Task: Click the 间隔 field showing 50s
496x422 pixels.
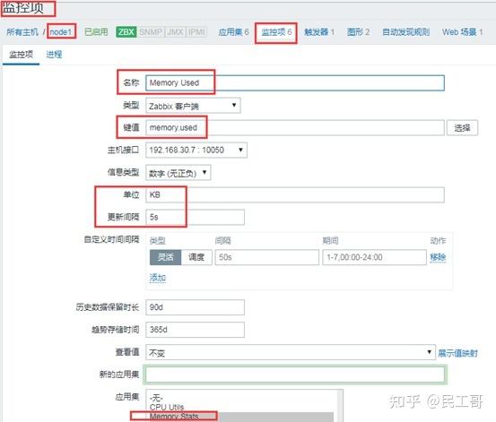Action: pyautogui.click(x=267, y=257)
